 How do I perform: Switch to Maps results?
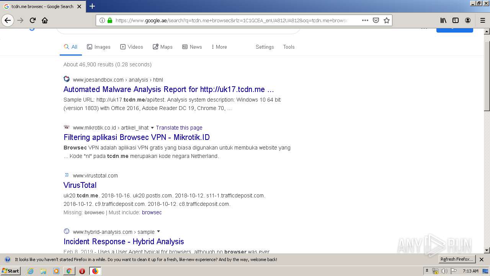pyautogui.click(x=163, y=47)
